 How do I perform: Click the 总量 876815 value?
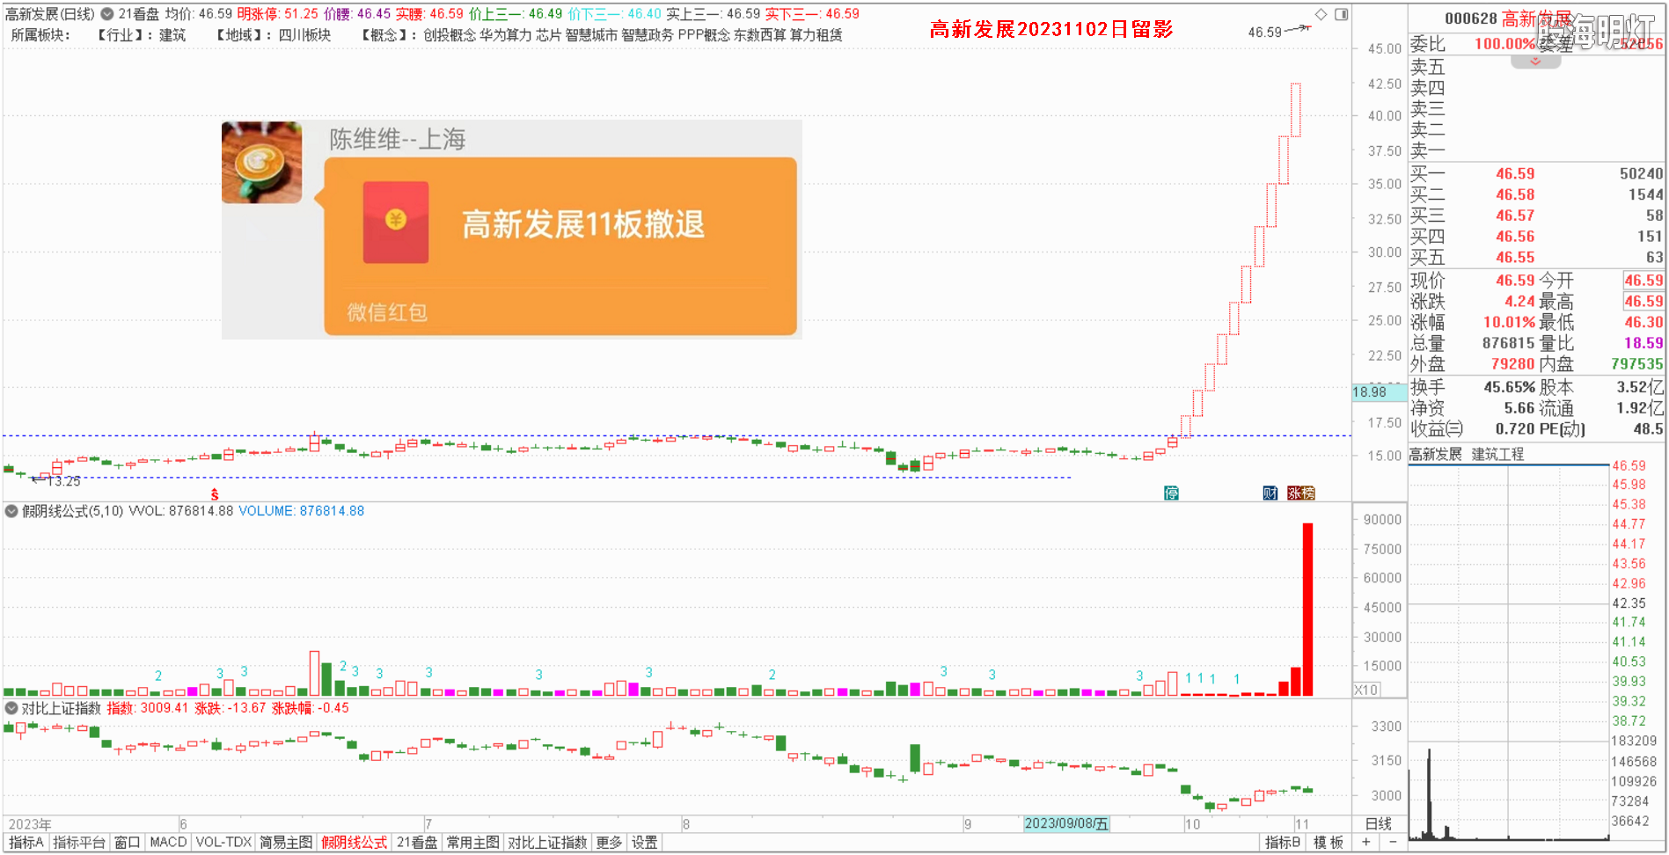tap(1509, 343)
